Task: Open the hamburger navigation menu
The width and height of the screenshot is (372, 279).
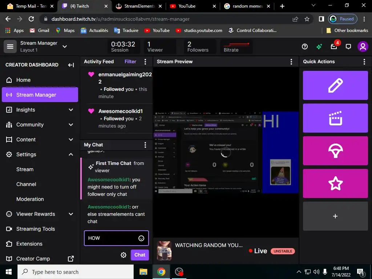Action: pyautogui.click(x=10, y=46)
